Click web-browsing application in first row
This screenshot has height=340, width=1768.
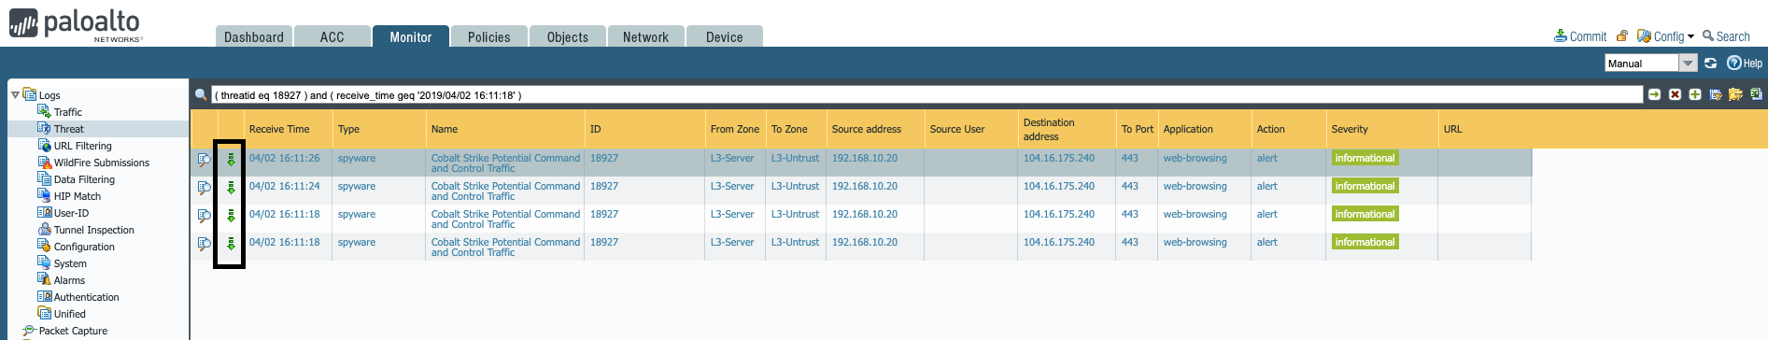(1195, 158)
